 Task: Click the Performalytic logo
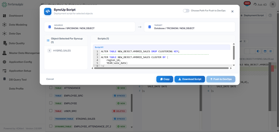(12, 4)
